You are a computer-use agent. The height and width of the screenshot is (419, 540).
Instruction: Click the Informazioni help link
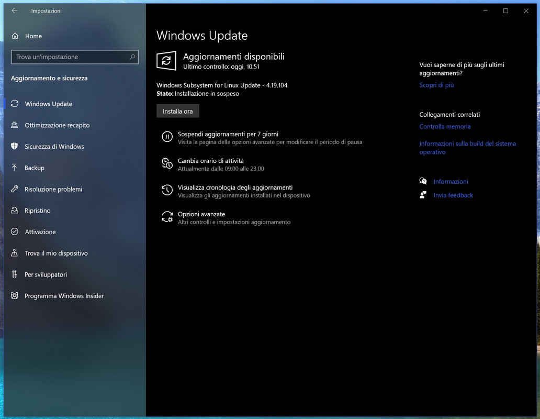[451, 182]
